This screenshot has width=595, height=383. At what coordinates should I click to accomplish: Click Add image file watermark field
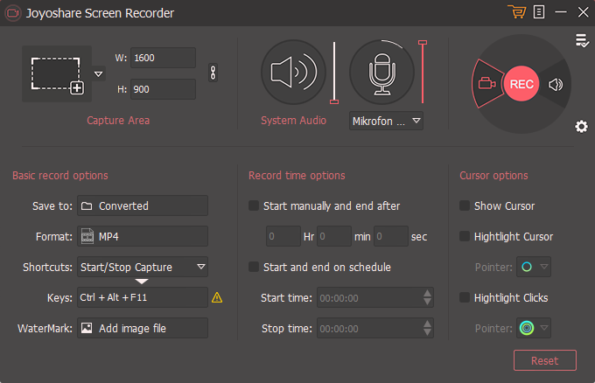(143, 328)
